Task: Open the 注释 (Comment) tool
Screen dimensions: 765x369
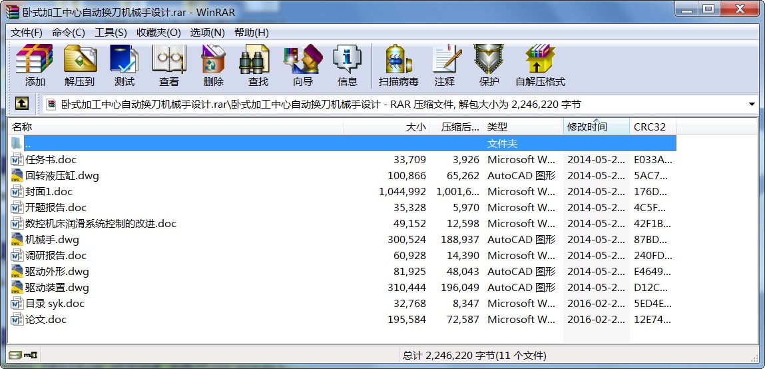Action: pyautogui.click(x=445, y=65)
